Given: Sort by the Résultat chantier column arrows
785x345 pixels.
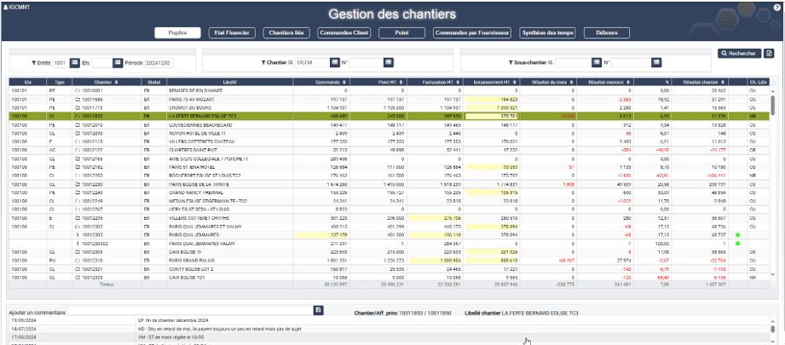Looking at the screenshot, I should click(x=722, y=82).
